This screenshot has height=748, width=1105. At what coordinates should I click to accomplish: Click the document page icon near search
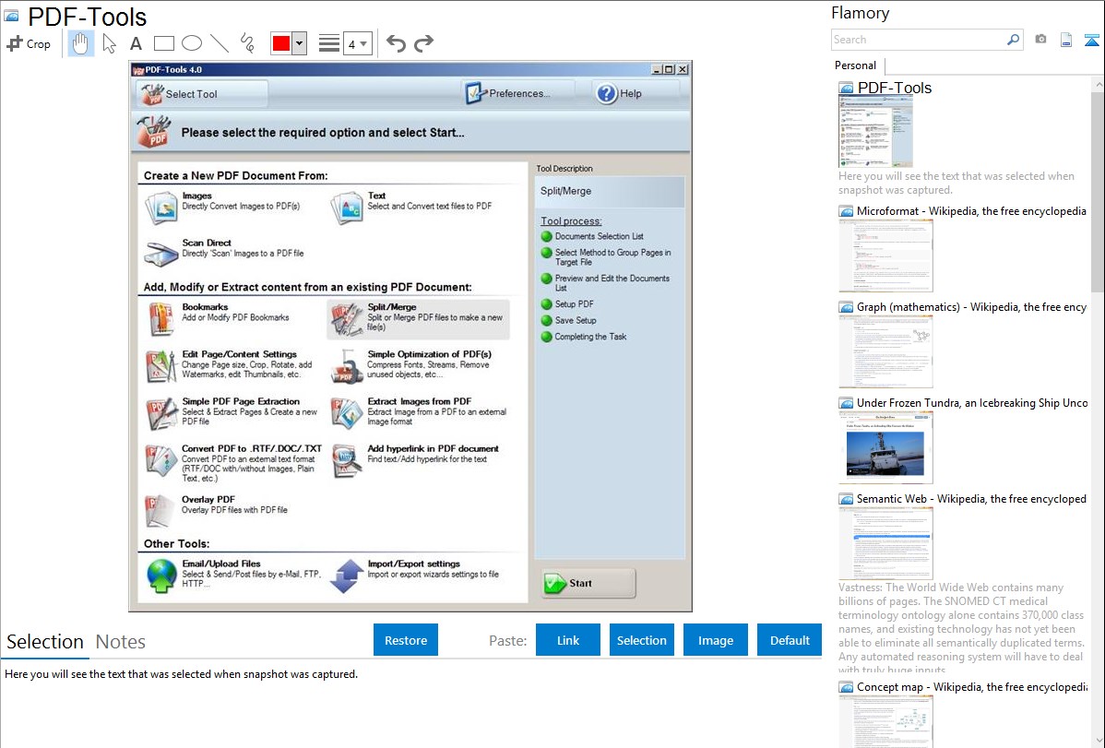[1066, 40]
